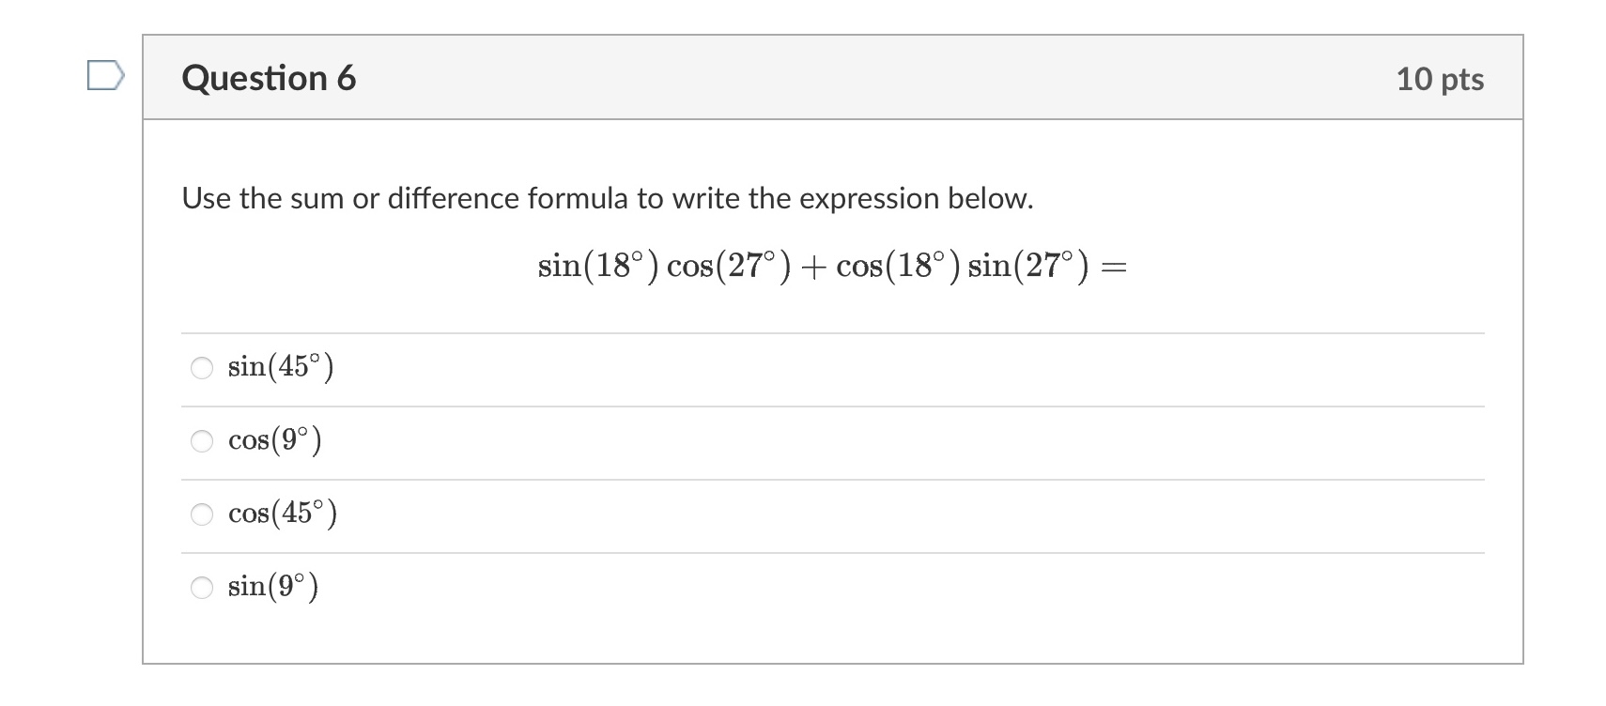1606x706 pixels.
Task: Click the Question 6 header
Action: click(269, 78)
